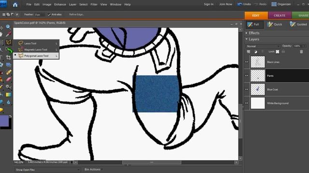Choose Magnetic Lasso Tool from the flyout
The height and width of the screenshot is (173, 309).
coord(36,49)
